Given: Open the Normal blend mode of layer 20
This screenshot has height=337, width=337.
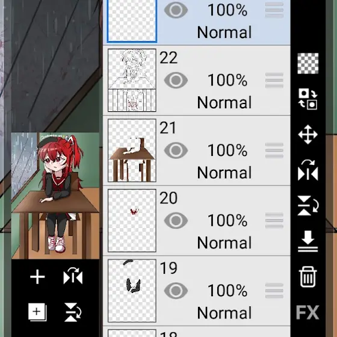Looking at the screenshot, I should (x=224, y=243).
